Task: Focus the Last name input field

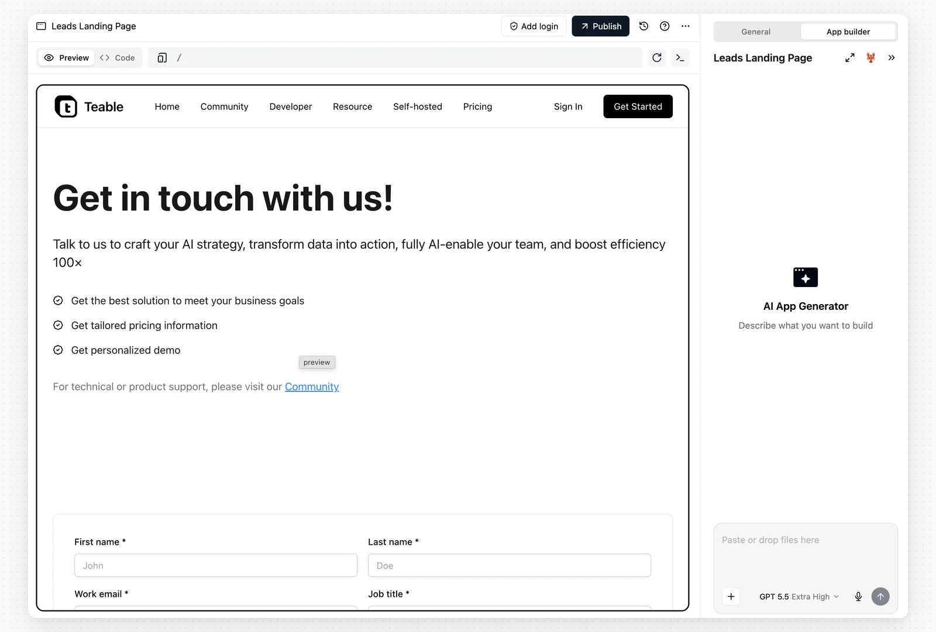Action: click(x=510, y=565)
